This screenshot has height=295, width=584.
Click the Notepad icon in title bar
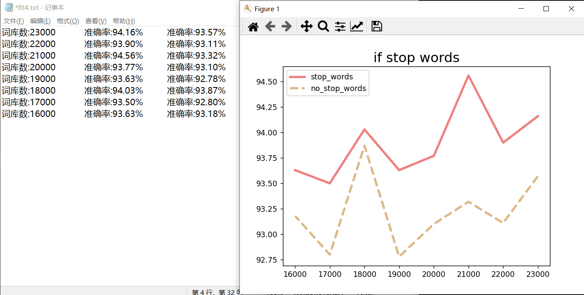click(9, 7)
